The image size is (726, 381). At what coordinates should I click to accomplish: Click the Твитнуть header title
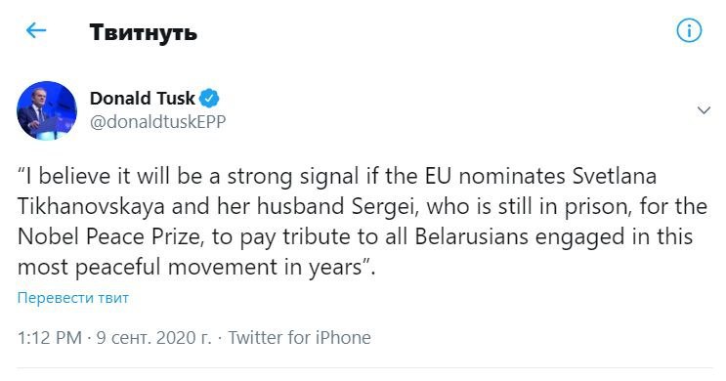pos(143,32)
